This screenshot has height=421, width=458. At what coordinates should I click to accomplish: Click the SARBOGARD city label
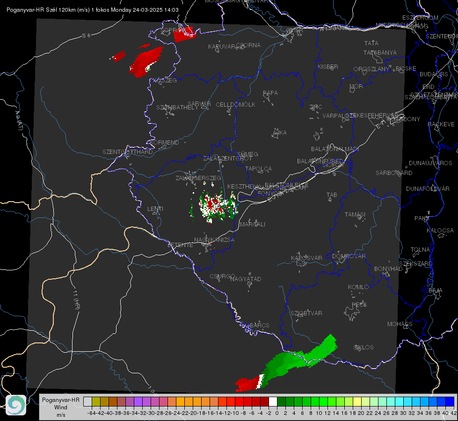(394, 173)
